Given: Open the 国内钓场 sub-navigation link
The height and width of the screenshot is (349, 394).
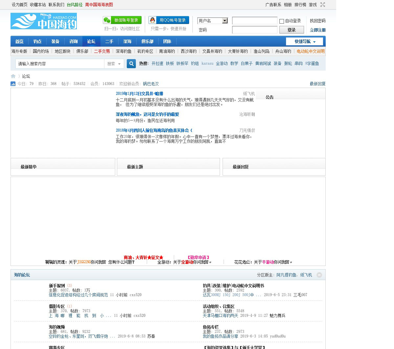Looking at the screenshot, I should click(41, 51).
